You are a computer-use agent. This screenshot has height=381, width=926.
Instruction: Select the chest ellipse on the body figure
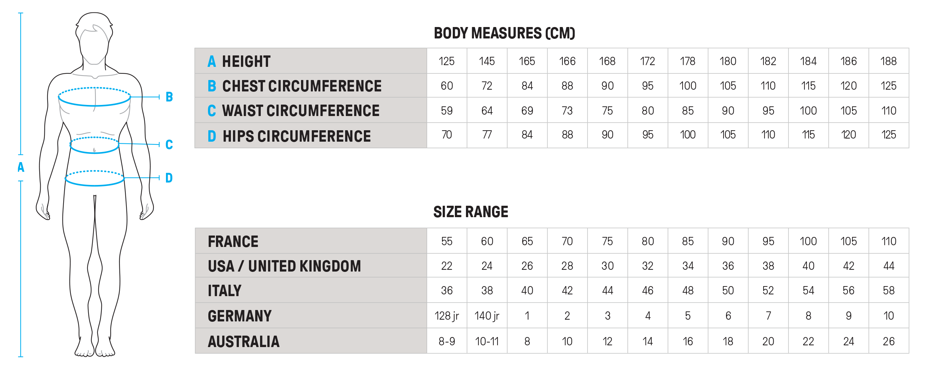click(x=94, y=97)
